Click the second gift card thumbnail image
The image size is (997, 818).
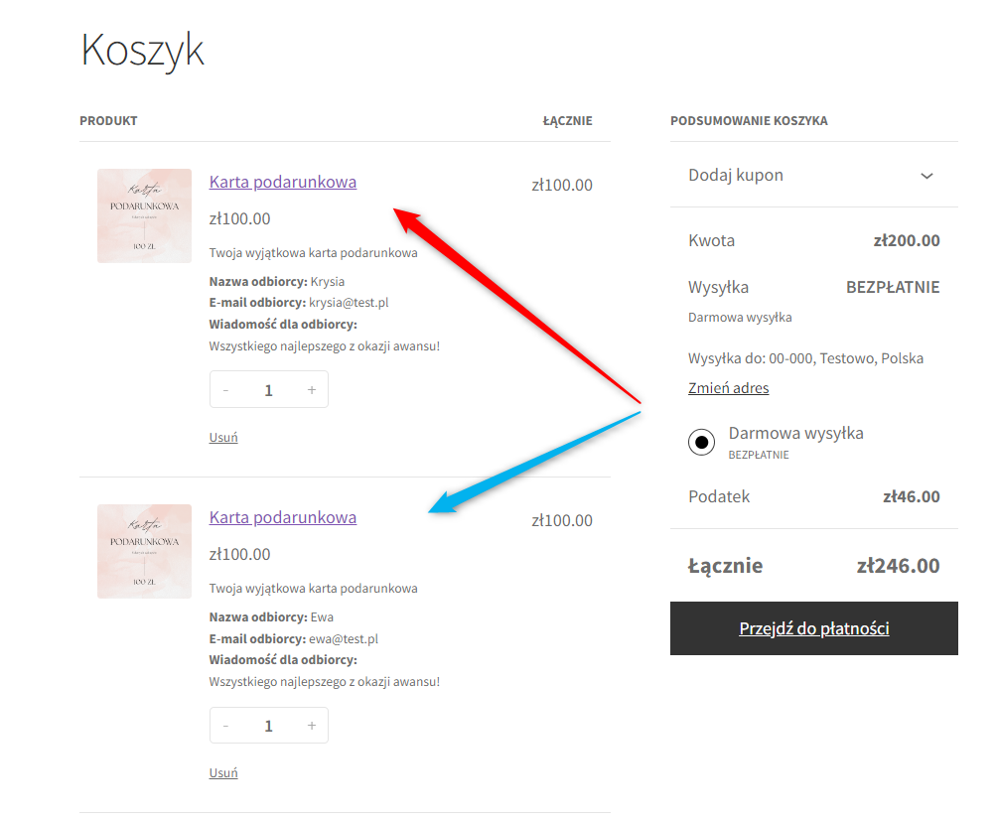tap(144, 551)
